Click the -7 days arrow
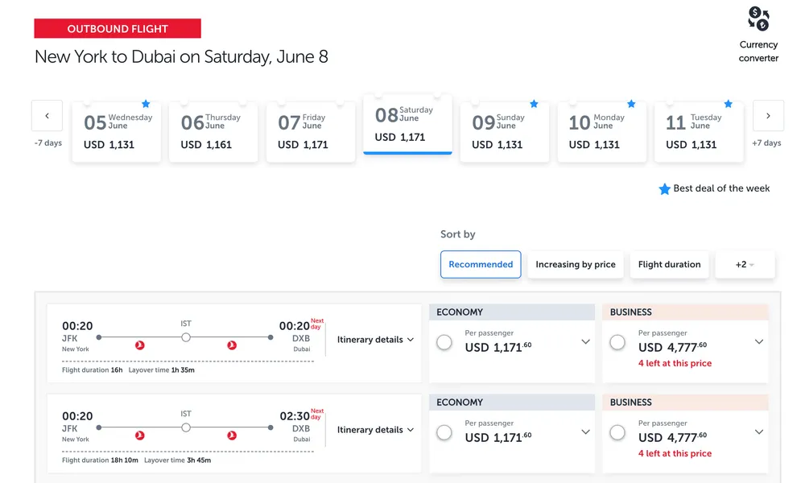This screenshot has height=483, width=805. point(47,115)
